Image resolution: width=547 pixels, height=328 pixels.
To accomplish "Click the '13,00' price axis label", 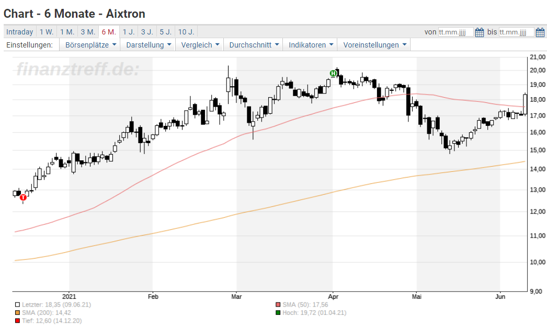I will [538, 190].
